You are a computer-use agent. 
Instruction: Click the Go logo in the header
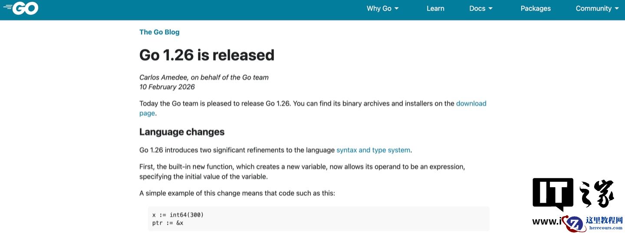pos(21,8)
